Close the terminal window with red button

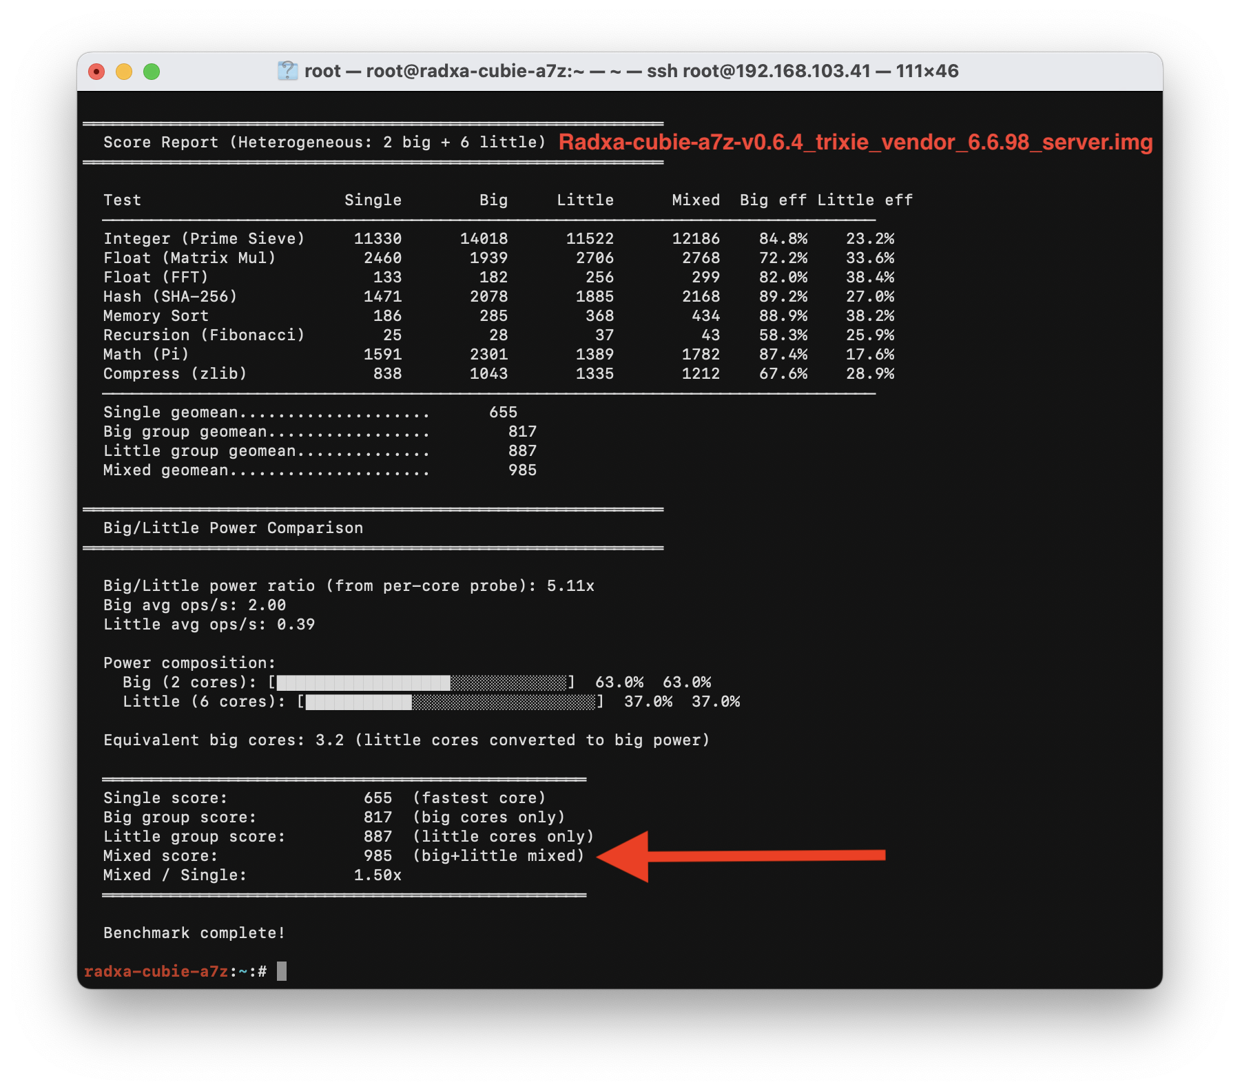point(96,72)
